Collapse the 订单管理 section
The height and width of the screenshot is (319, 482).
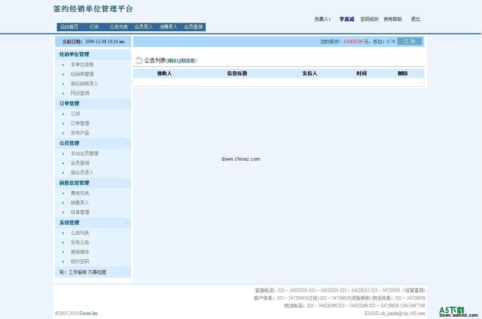pos(127,103)
